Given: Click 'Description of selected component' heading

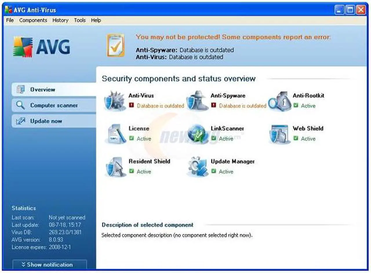Looking at the screenshot, I should click(148, 225).
